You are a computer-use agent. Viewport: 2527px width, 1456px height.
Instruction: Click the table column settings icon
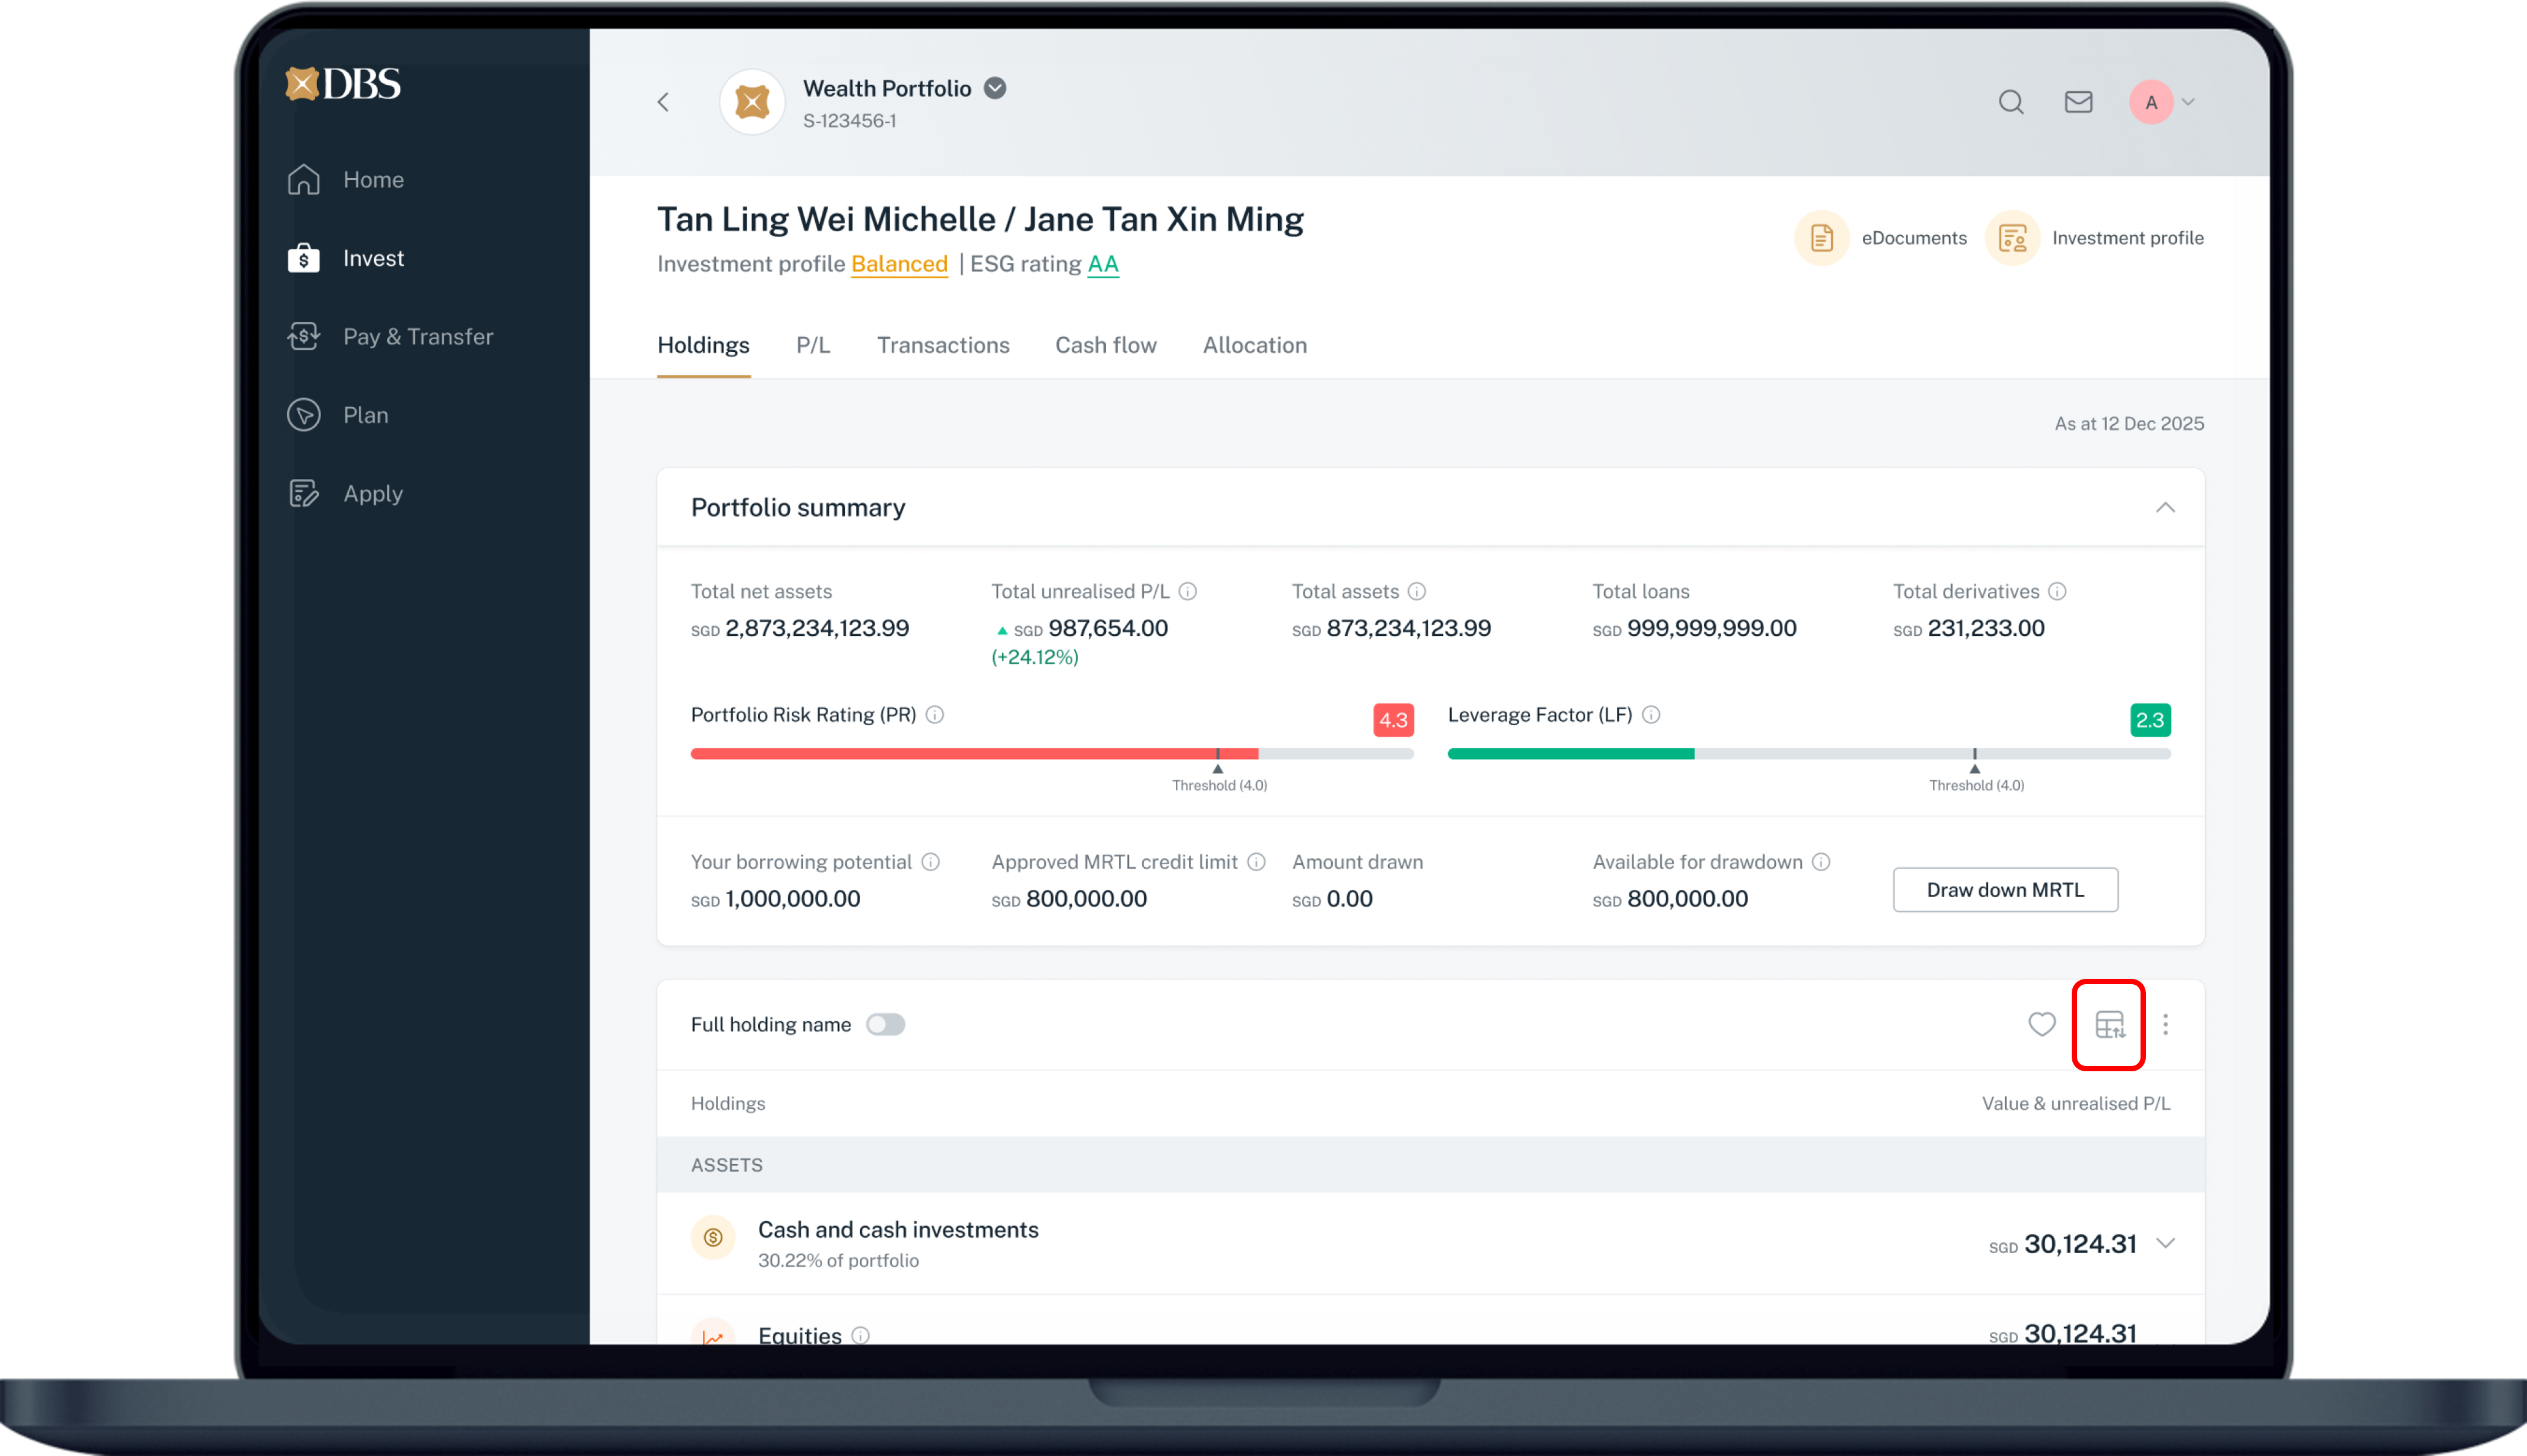tap(2109, 1024)
